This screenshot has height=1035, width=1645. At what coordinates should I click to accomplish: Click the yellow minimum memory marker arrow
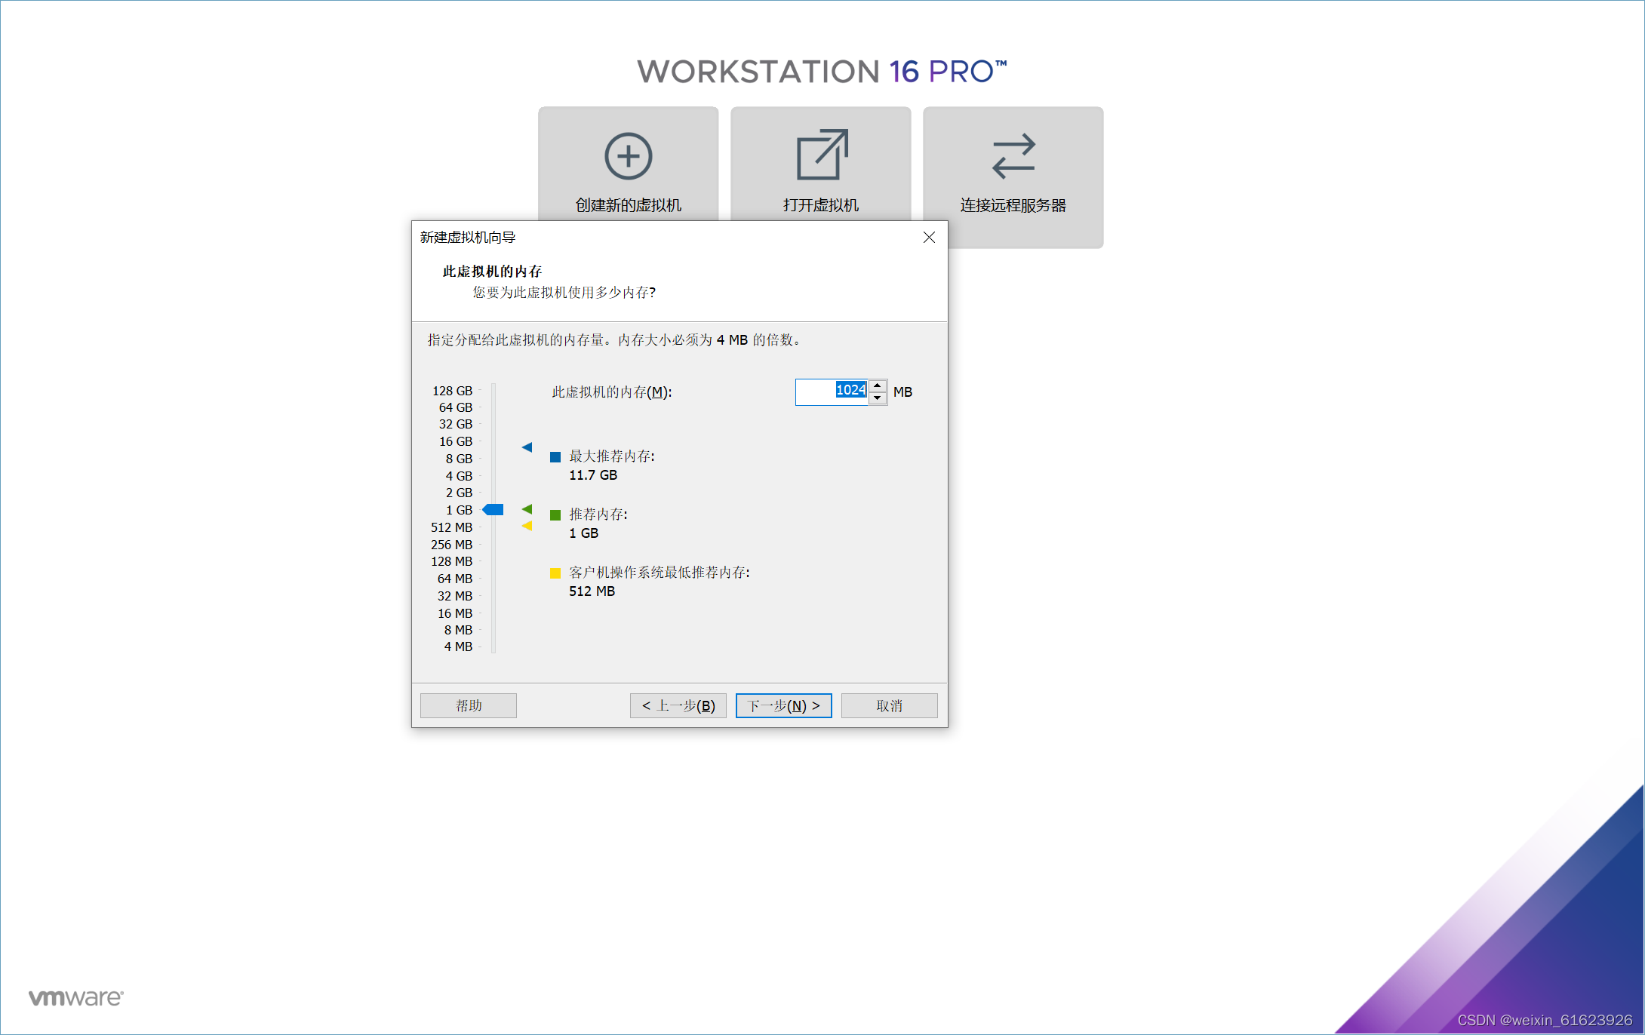pyautogui.click(x=527, y=526)
